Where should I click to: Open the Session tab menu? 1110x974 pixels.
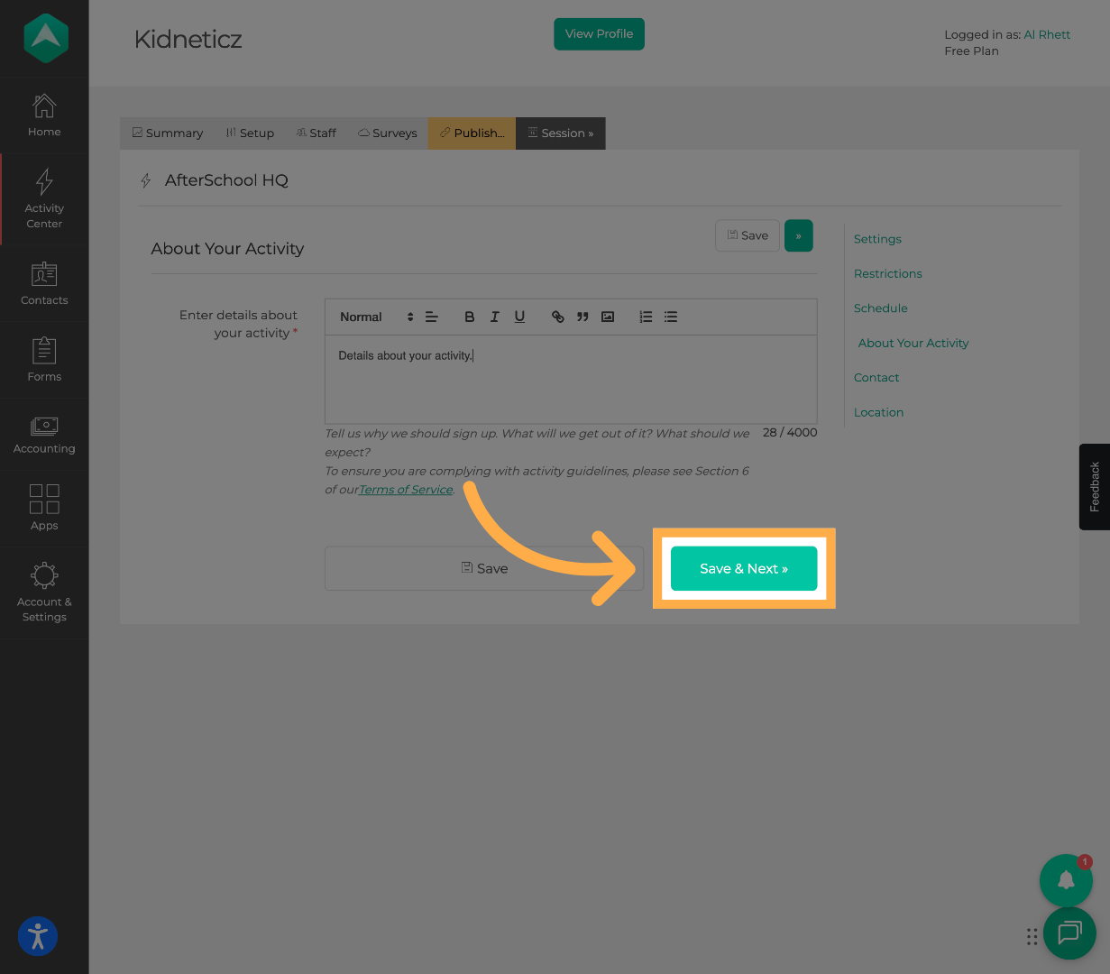[560, 133]
